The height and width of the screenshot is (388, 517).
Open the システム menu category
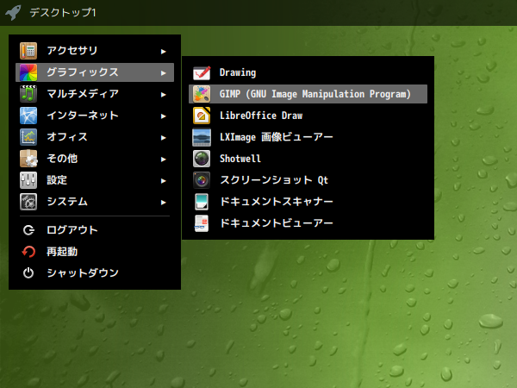(95, 202)
